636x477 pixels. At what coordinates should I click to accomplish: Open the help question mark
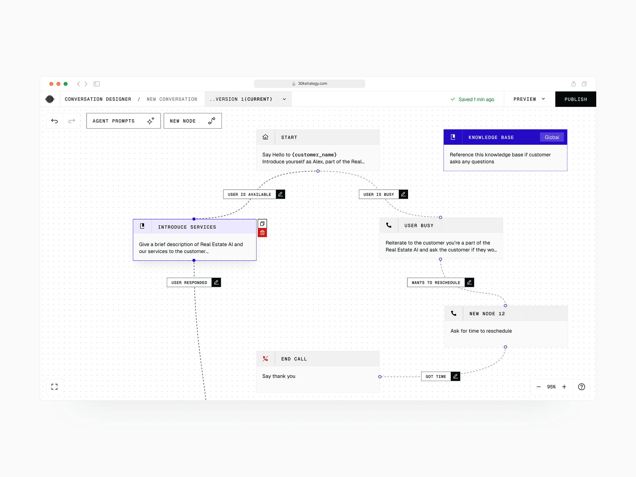(x=582, y=387)
